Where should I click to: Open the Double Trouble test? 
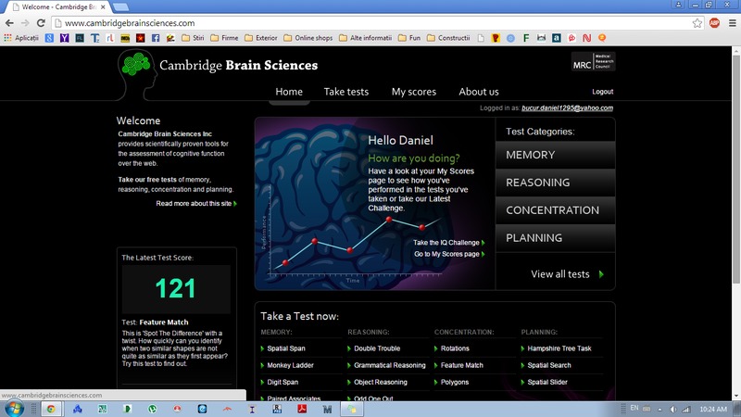(x=377, y=348)
